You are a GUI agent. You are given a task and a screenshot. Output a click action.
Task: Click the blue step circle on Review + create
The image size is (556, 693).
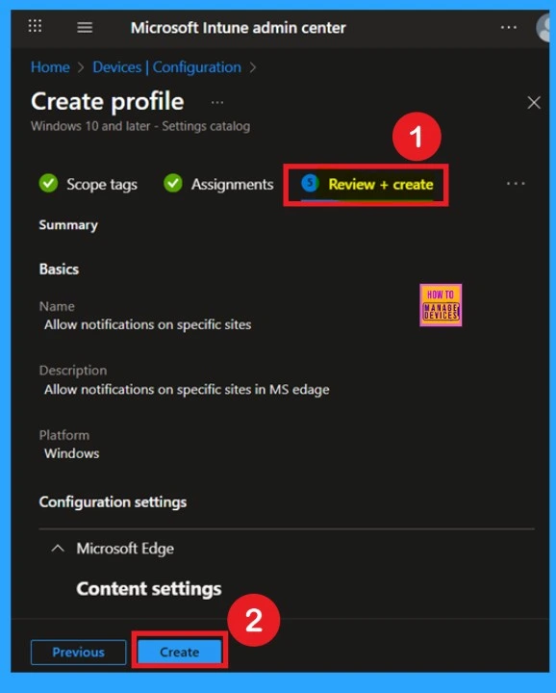pos(310,183)
